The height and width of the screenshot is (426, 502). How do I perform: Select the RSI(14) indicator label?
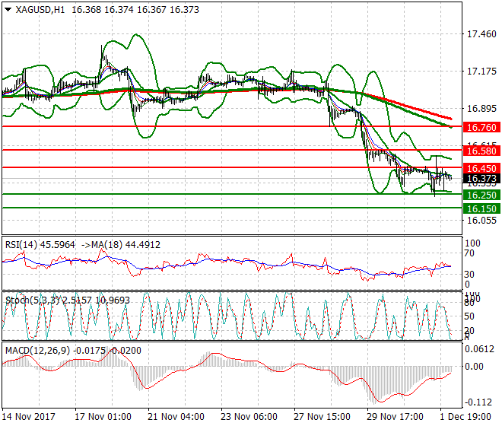point(22,244)
